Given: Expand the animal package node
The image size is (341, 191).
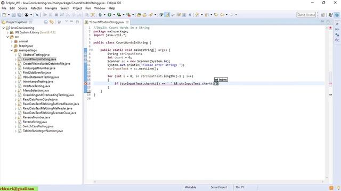Looking at the screenshot, I should [12, 41].
